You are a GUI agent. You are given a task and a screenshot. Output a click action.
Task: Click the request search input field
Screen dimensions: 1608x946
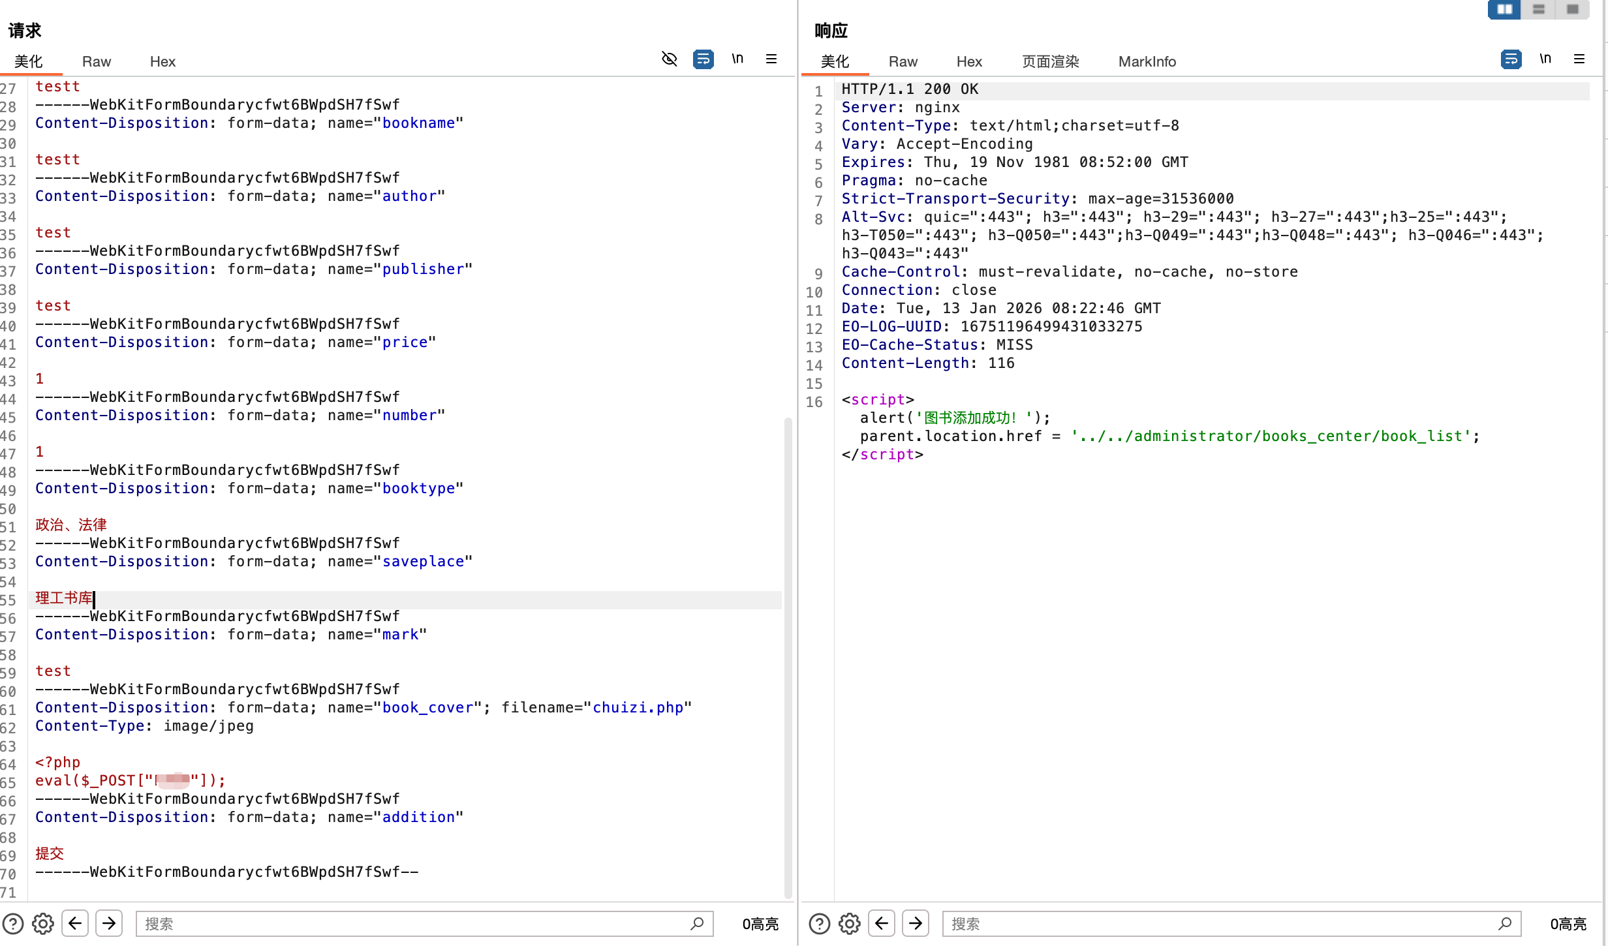[411, 924]
